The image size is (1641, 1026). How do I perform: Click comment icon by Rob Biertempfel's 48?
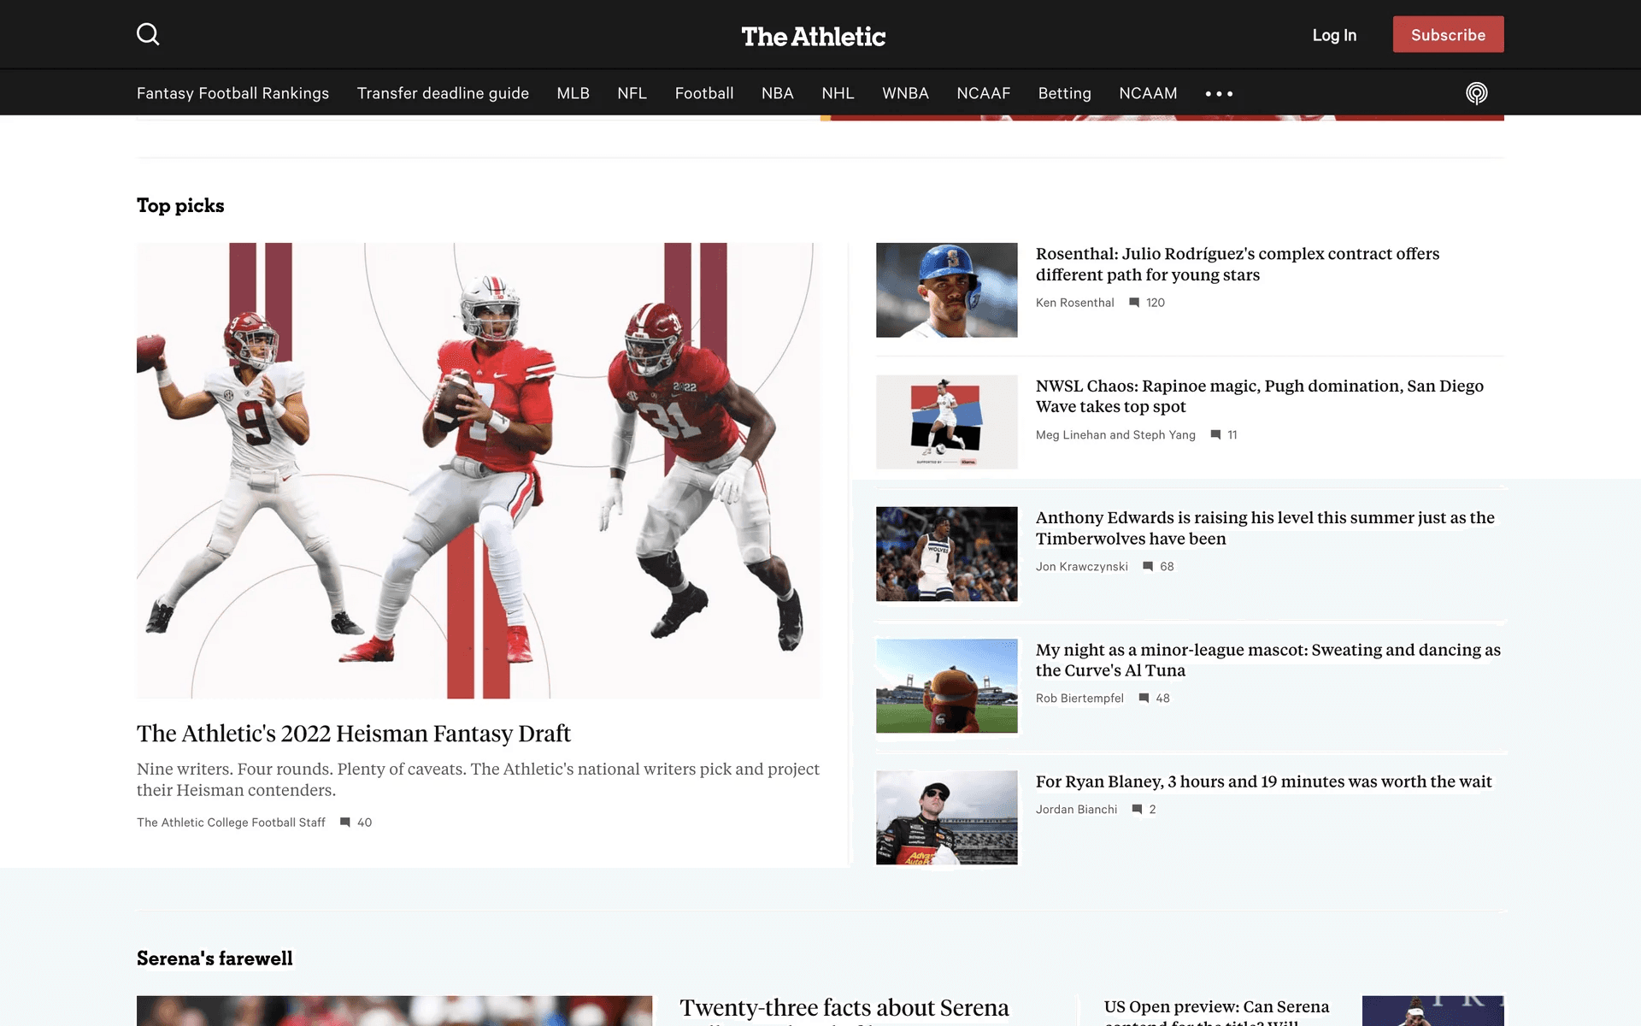click(x=1144, y=699)
